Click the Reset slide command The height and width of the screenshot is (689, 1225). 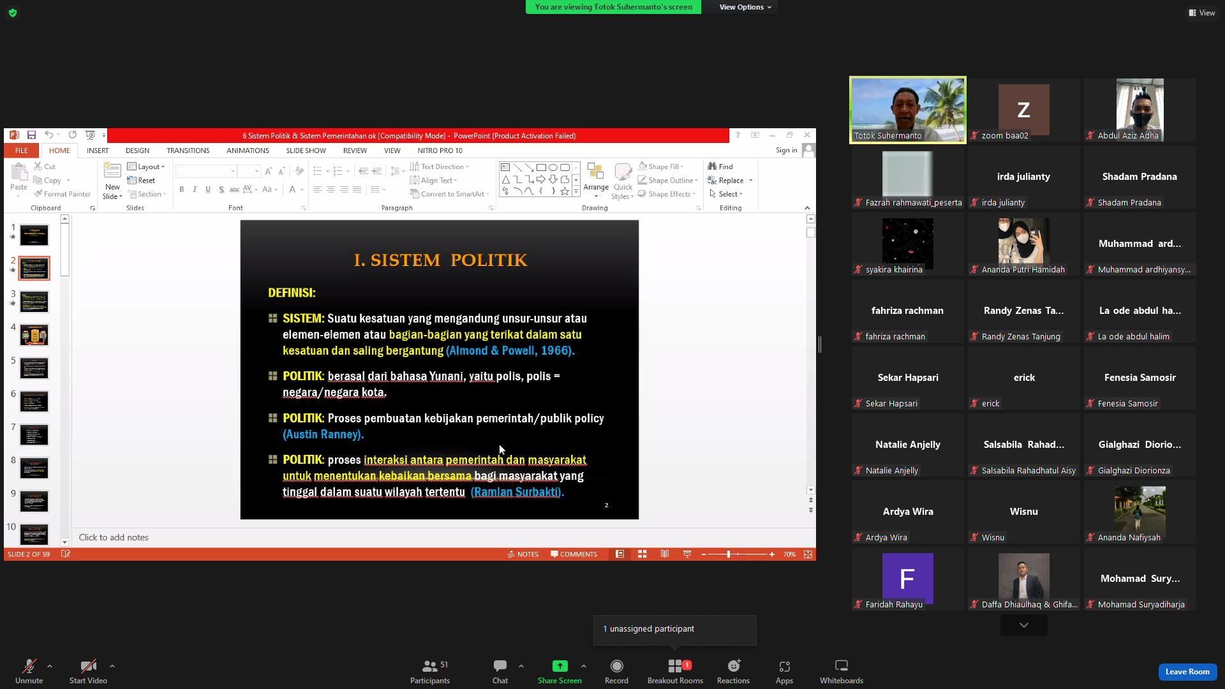[141, 181]
